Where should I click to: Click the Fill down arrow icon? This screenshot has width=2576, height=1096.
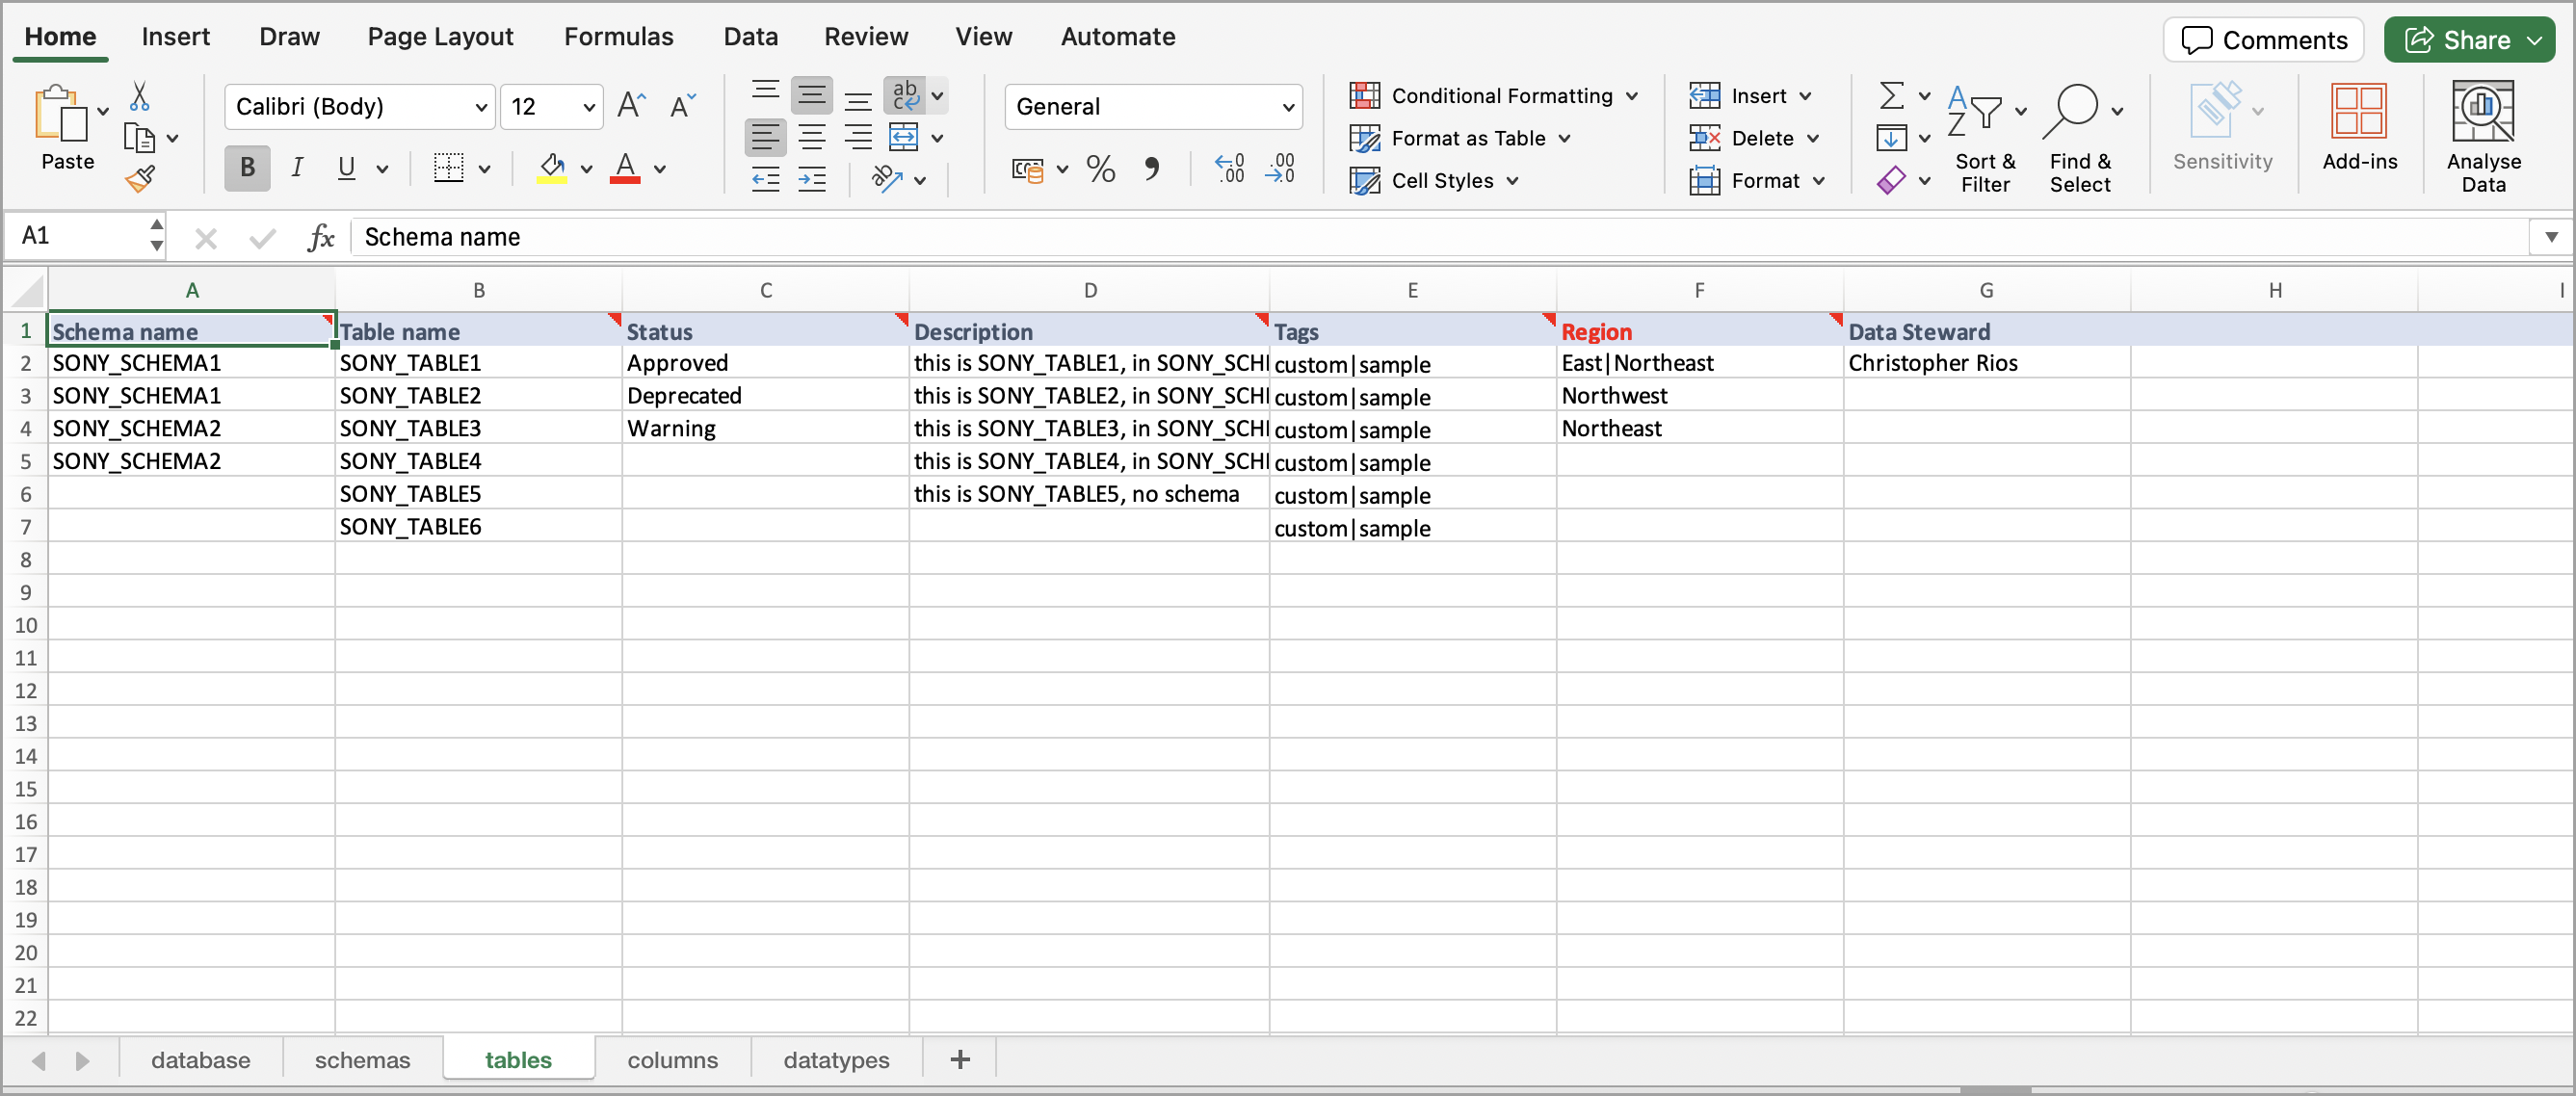(x=1891, y=138)
